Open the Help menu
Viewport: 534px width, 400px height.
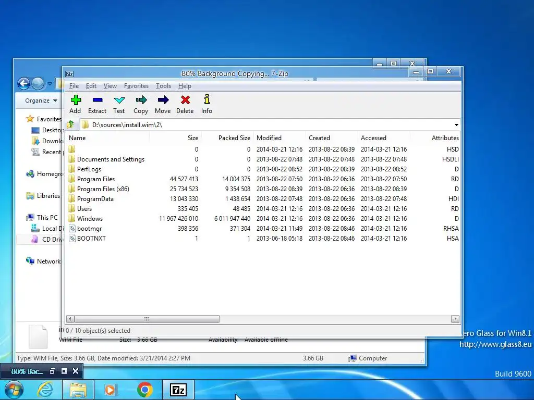(185, 86)
